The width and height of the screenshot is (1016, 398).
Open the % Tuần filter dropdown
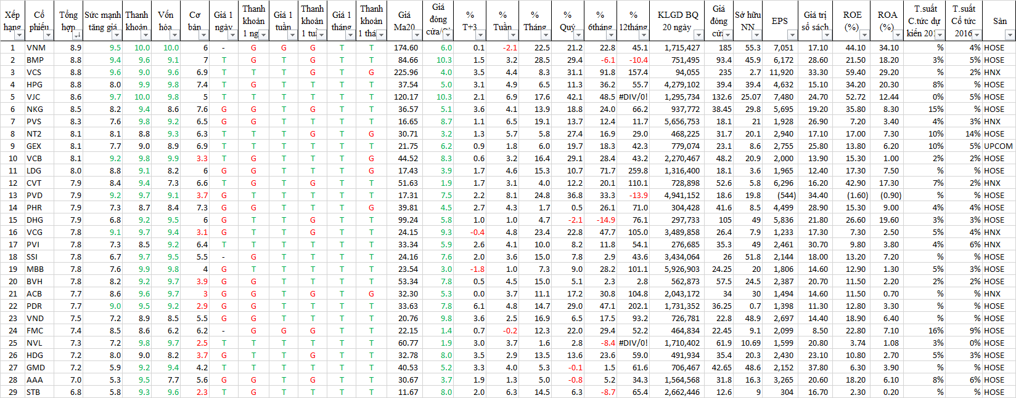point(513,35)
